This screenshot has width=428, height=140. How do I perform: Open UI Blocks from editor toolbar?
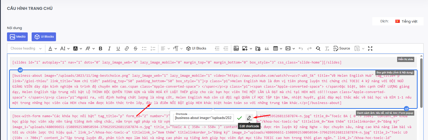point(196,48)
